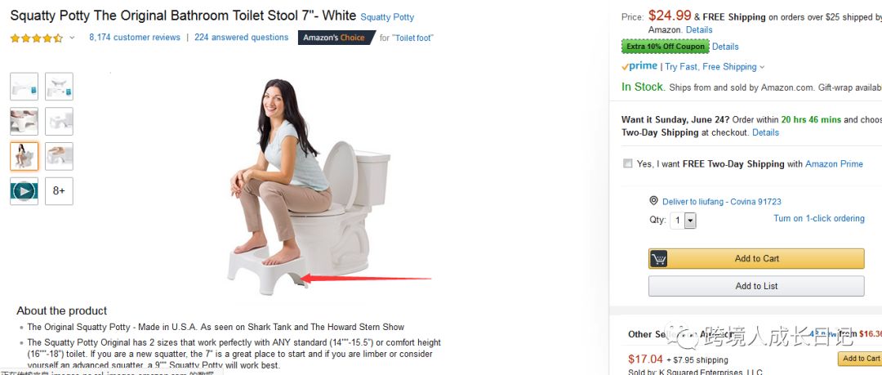
Task: Expand the star rating chevron
Action: tap(72, 38)
